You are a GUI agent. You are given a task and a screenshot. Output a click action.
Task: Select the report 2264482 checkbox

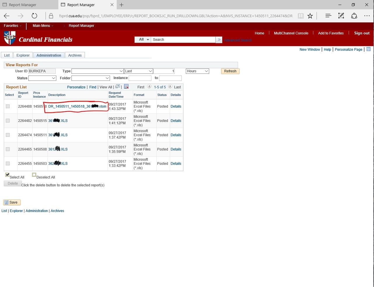tap(8, 121)
